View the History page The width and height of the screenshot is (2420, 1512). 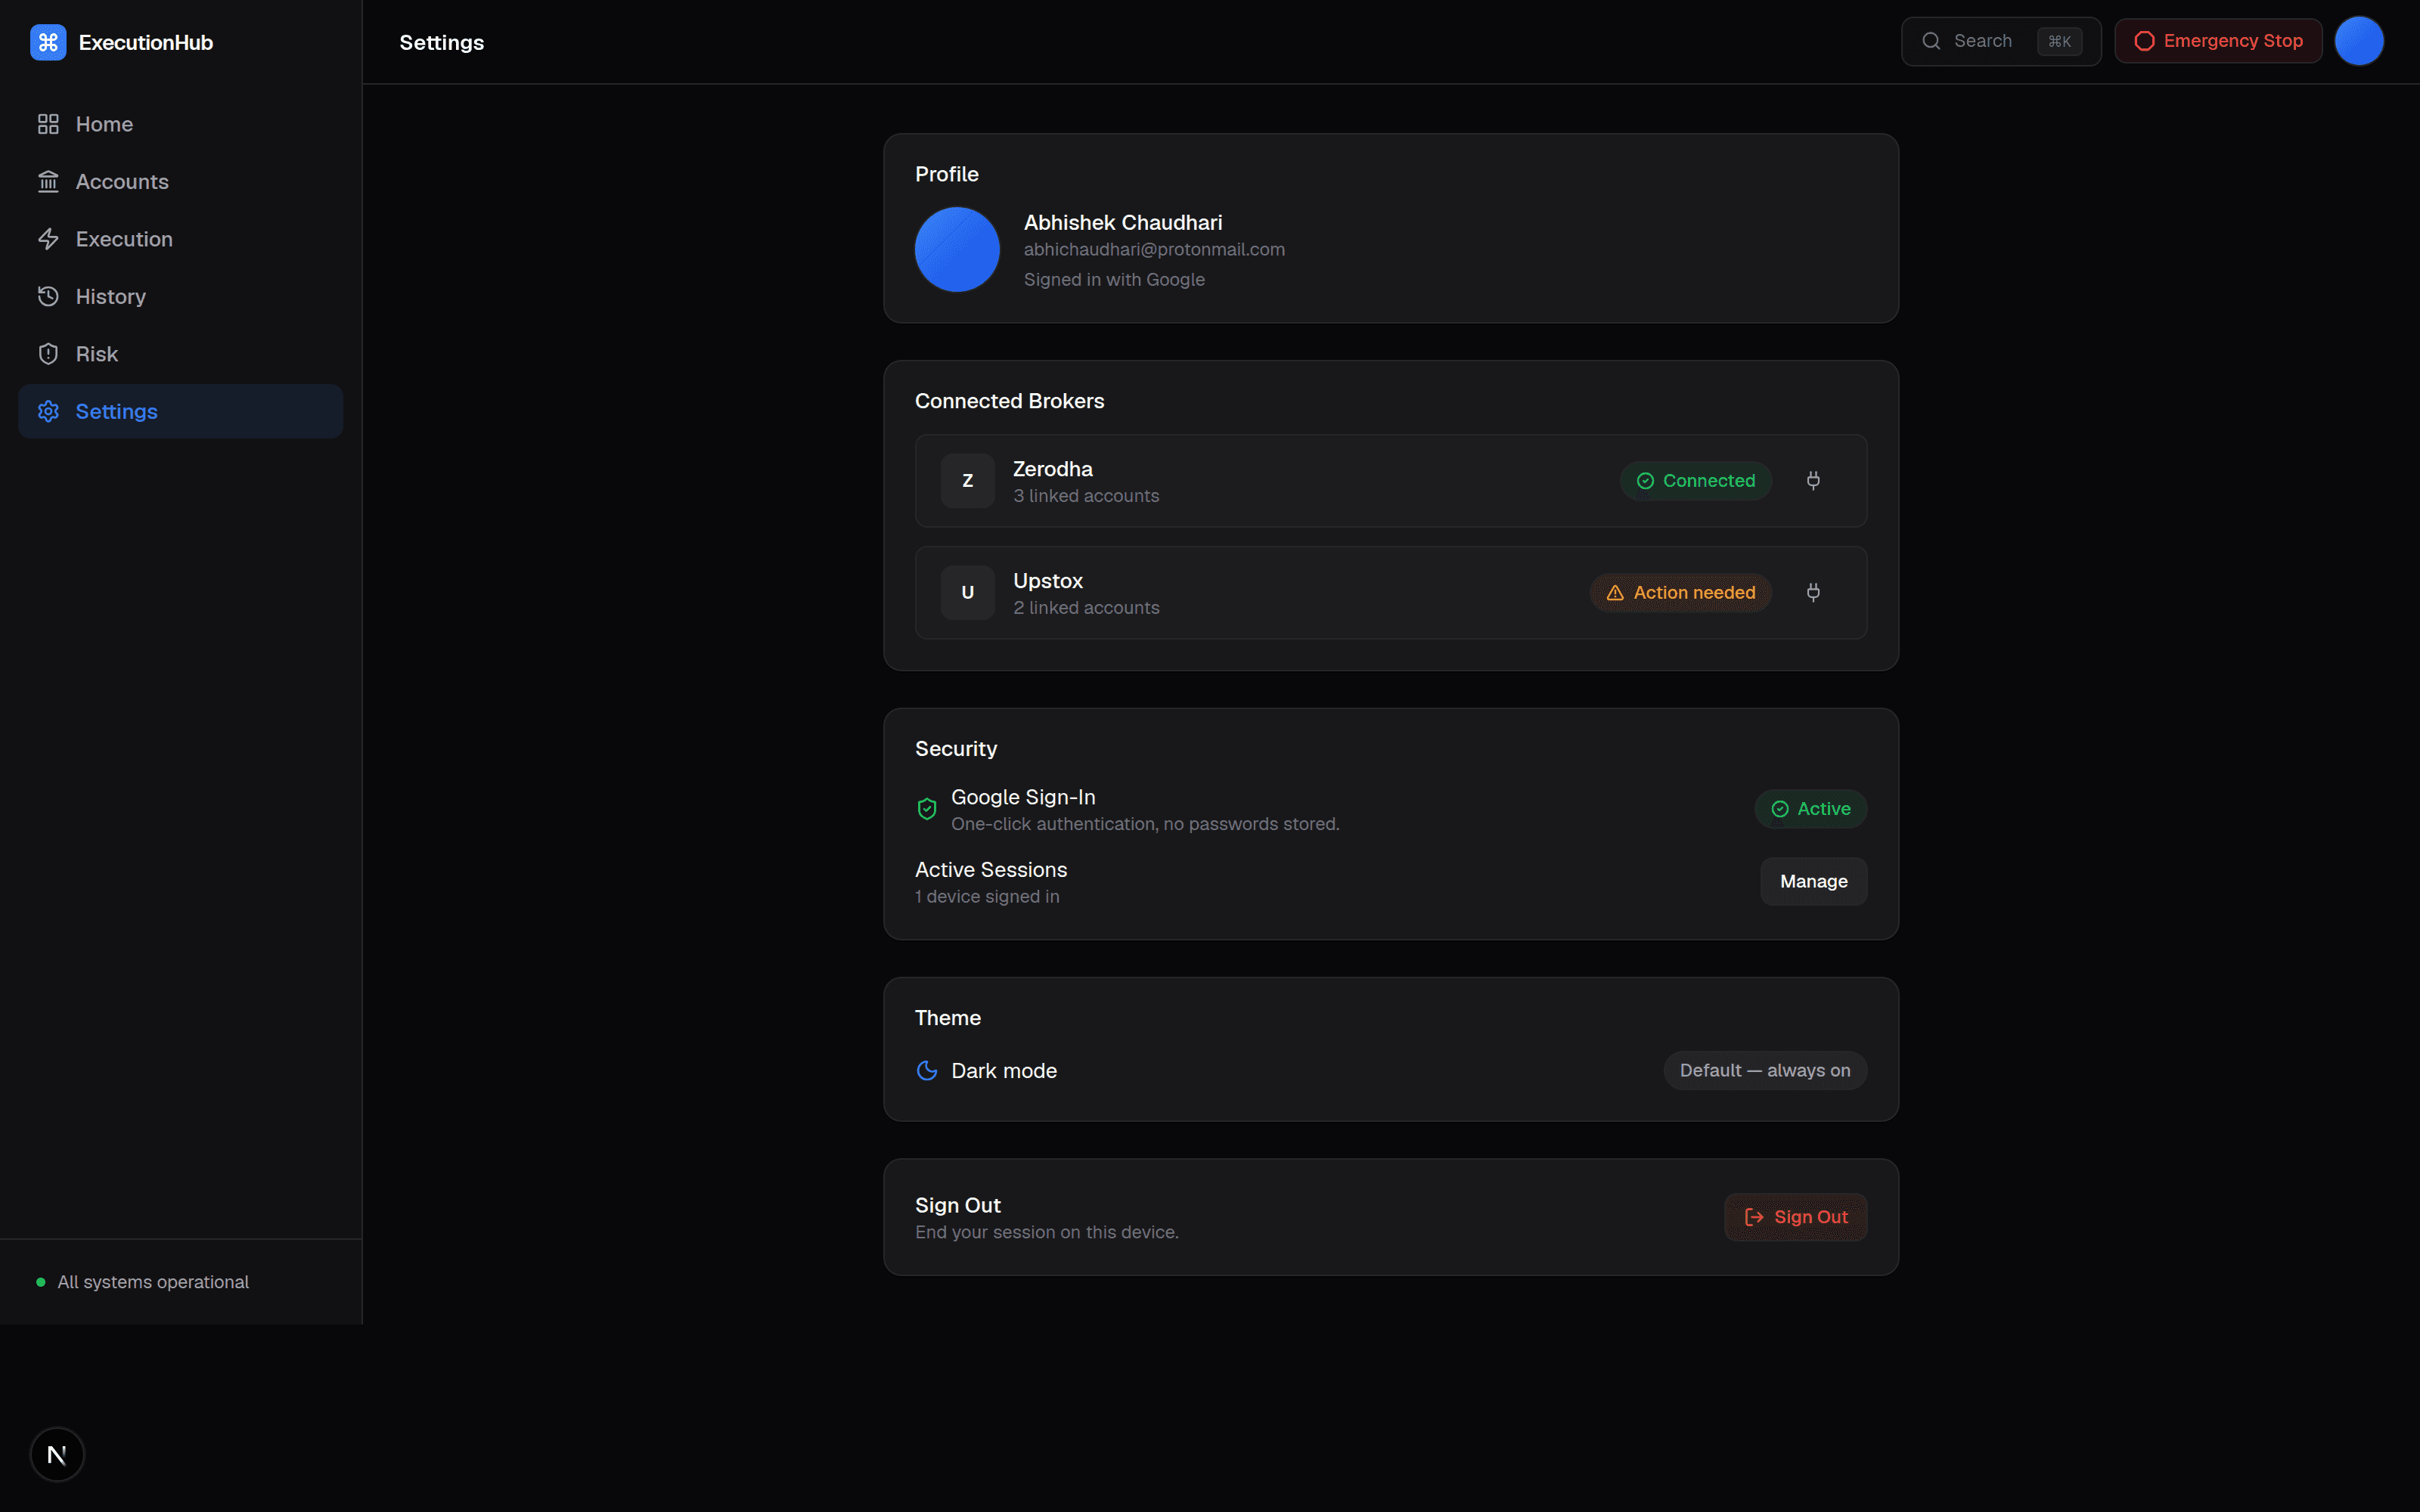click(x=180, y=297)
